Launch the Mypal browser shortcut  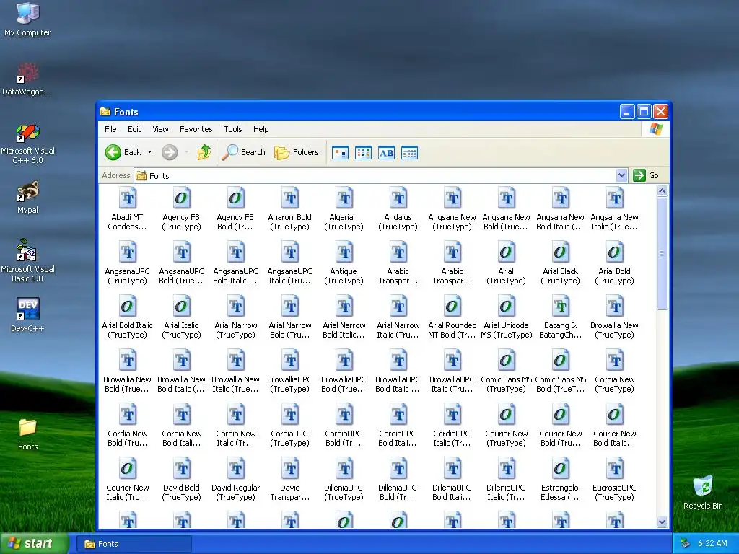27,197
